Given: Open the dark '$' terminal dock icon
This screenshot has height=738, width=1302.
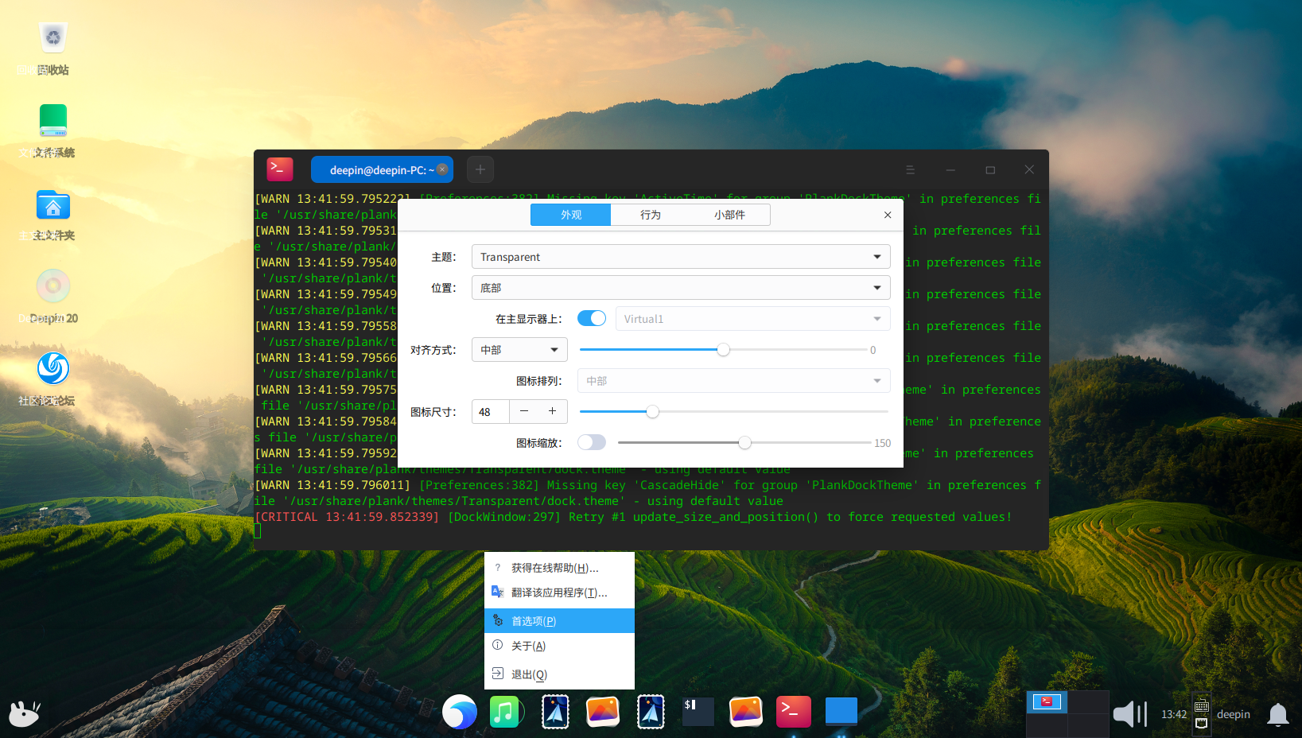Looking at the screenshot, I should pyautogui.click(x=698, y=712).
